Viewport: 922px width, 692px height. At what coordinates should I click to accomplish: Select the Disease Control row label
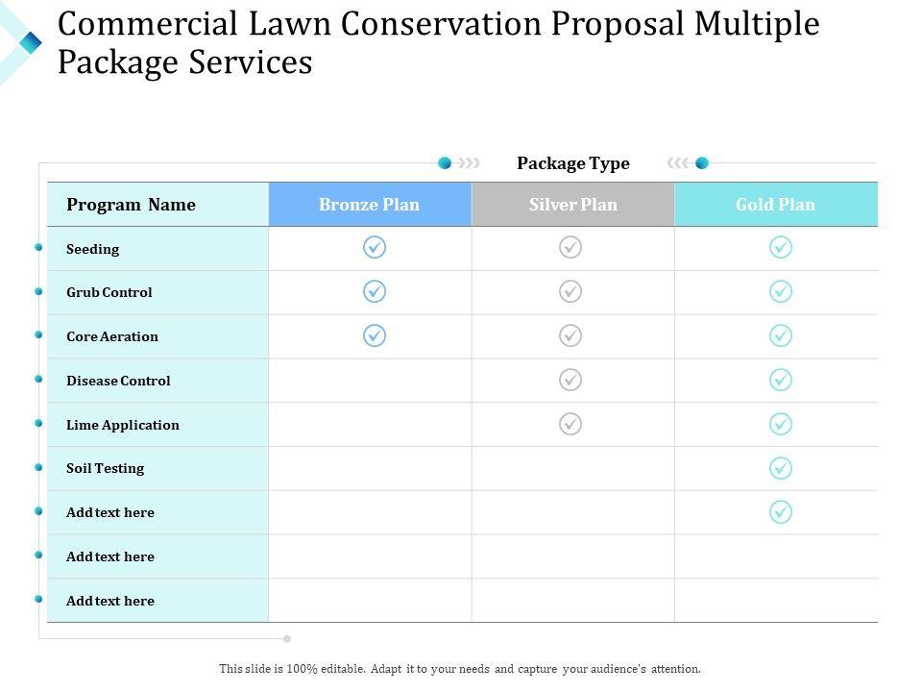(118, 381)
